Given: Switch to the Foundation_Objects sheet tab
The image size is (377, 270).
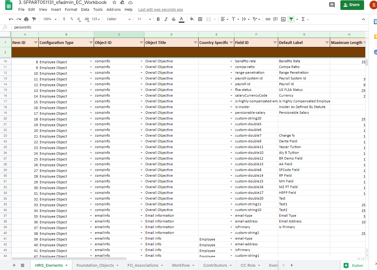Looking at the screenshot, I should pos(95,265).
